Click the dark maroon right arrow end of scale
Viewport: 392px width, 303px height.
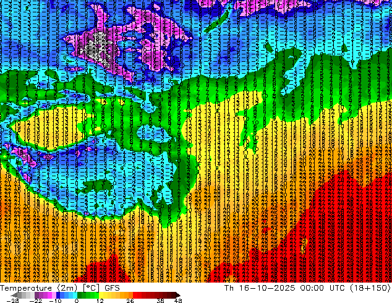pyautogui.click(x=177, y=295)
